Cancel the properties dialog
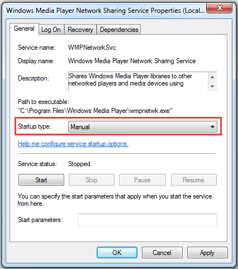This screenshot has width=238, height=269. coord(162,253)
